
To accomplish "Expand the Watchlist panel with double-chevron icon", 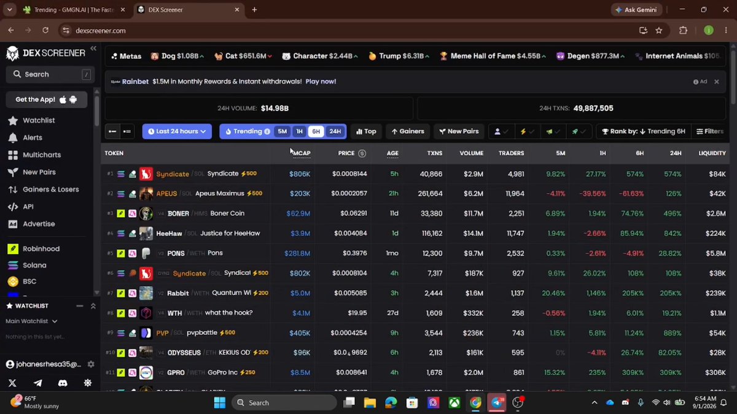I will click(x=93, y=306).
